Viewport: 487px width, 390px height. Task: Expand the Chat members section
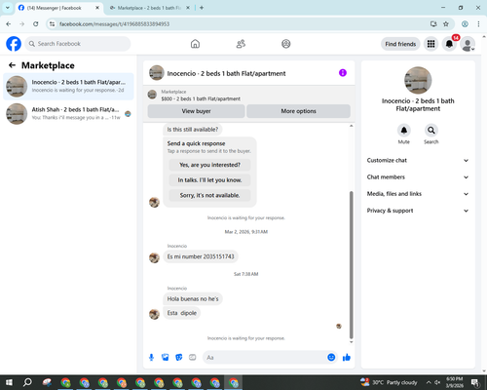tap(418, 177)
